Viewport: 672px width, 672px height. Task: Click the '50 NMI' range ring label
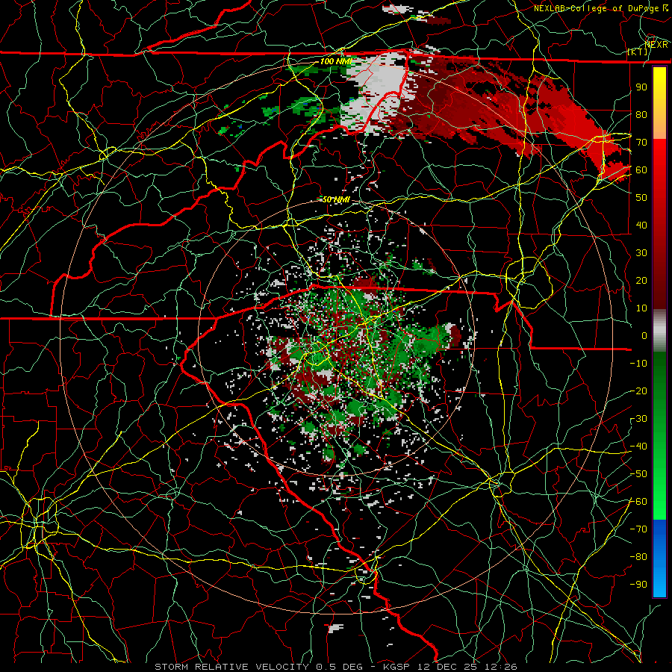(336, 199)
